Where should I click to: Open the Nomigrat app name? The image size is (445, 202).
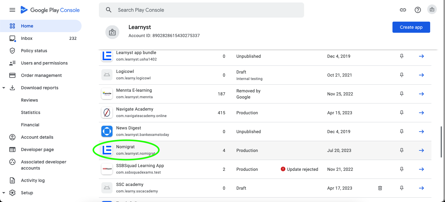(x=125, y=147)
